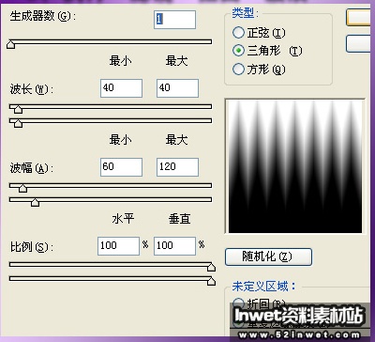Click the 比例 (S) label
The width and height of the screenshot is (375, 342).
[x=32, y=247]
